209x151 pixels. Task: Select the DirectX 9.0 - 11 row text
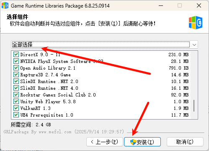pos(40,55)
